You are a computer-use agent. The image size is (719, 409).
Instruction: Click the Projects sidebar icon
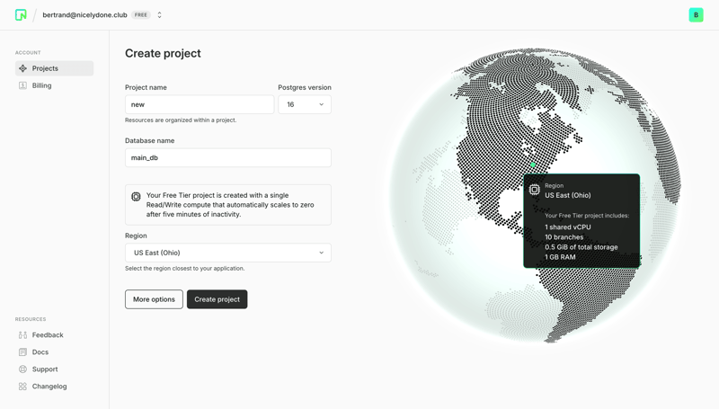(x=23, y=68)
